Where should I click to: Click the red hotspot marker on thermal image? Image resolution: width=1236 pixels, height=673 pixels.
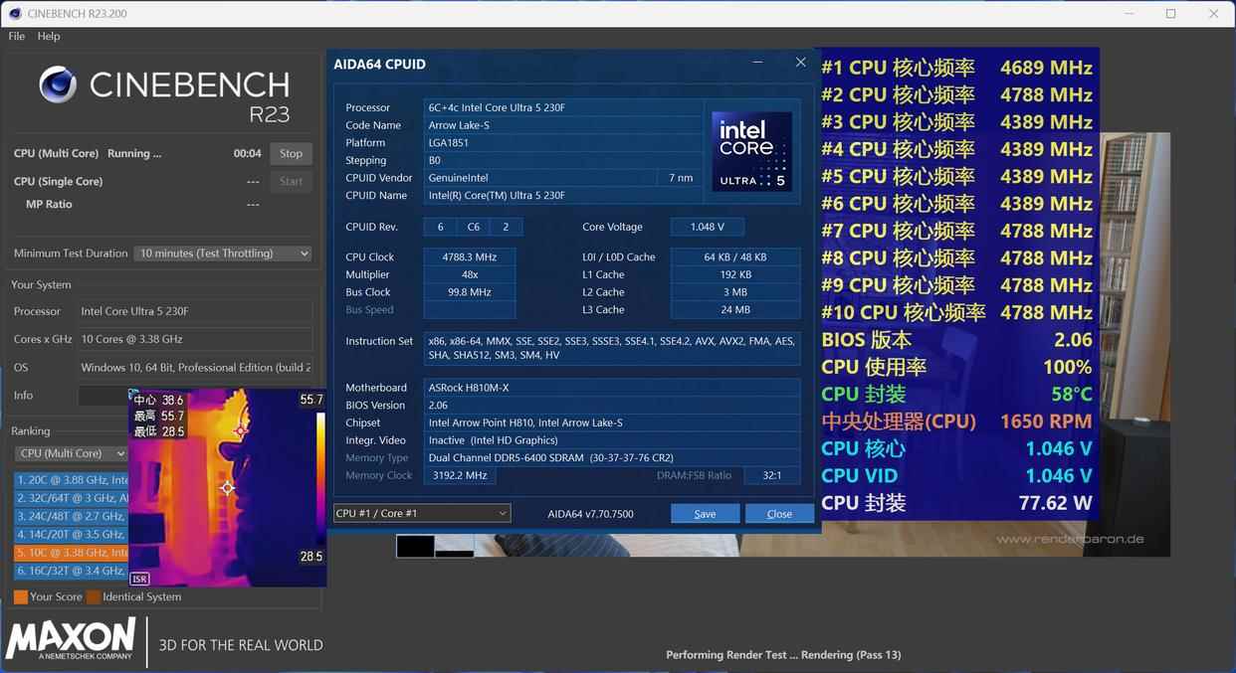240,430
